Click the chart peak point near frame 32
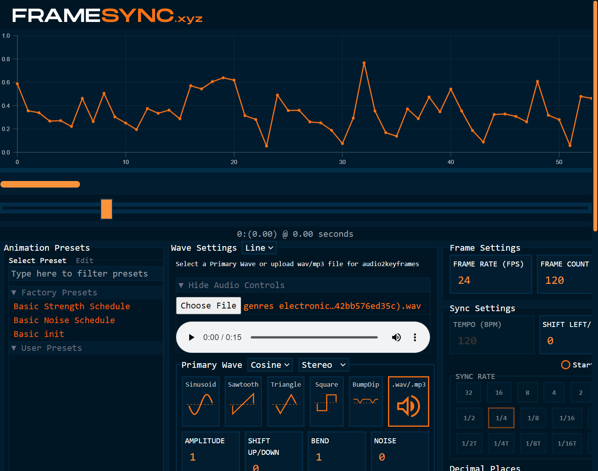The width and height of the screenshot is (598, 471). [364, 63]
